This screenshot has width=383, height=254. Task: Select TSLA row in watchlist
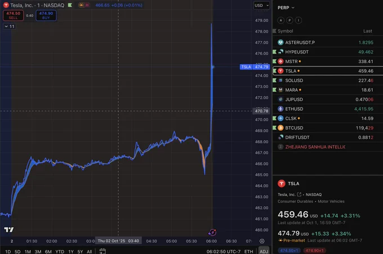[x=328, y=71]
